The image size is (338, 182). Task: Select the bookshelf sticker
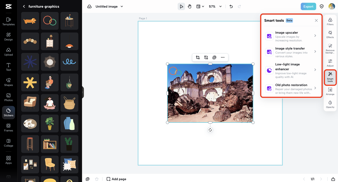pyautogui.click(x=50, y=144)
